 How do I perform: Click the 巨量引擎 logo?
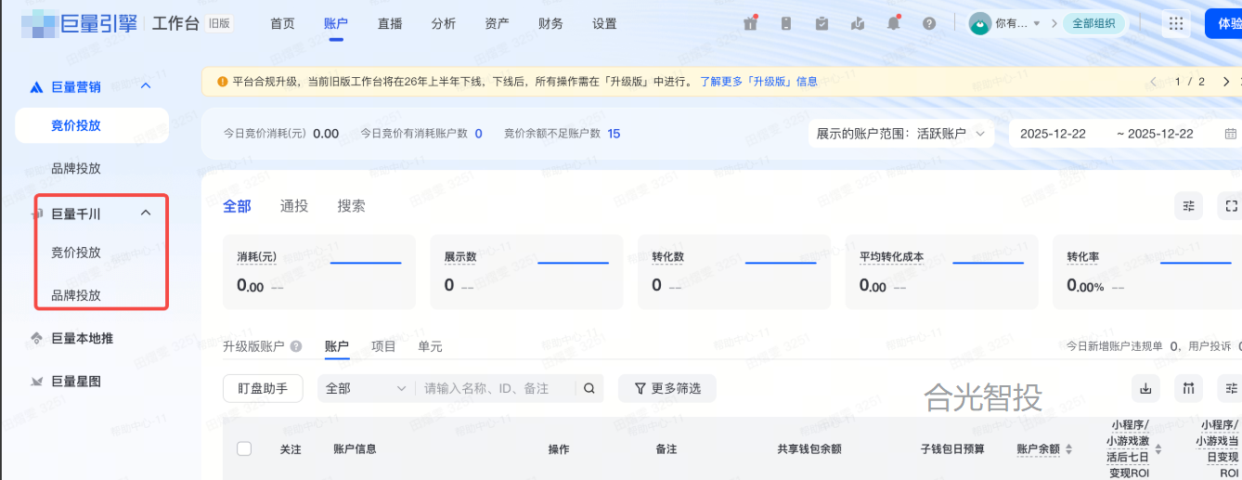click(x=79, y=23)
